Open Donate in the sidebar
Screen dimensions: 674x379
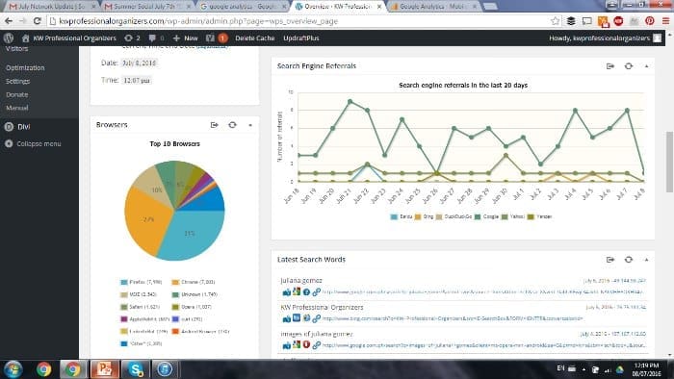coord(16,94)
